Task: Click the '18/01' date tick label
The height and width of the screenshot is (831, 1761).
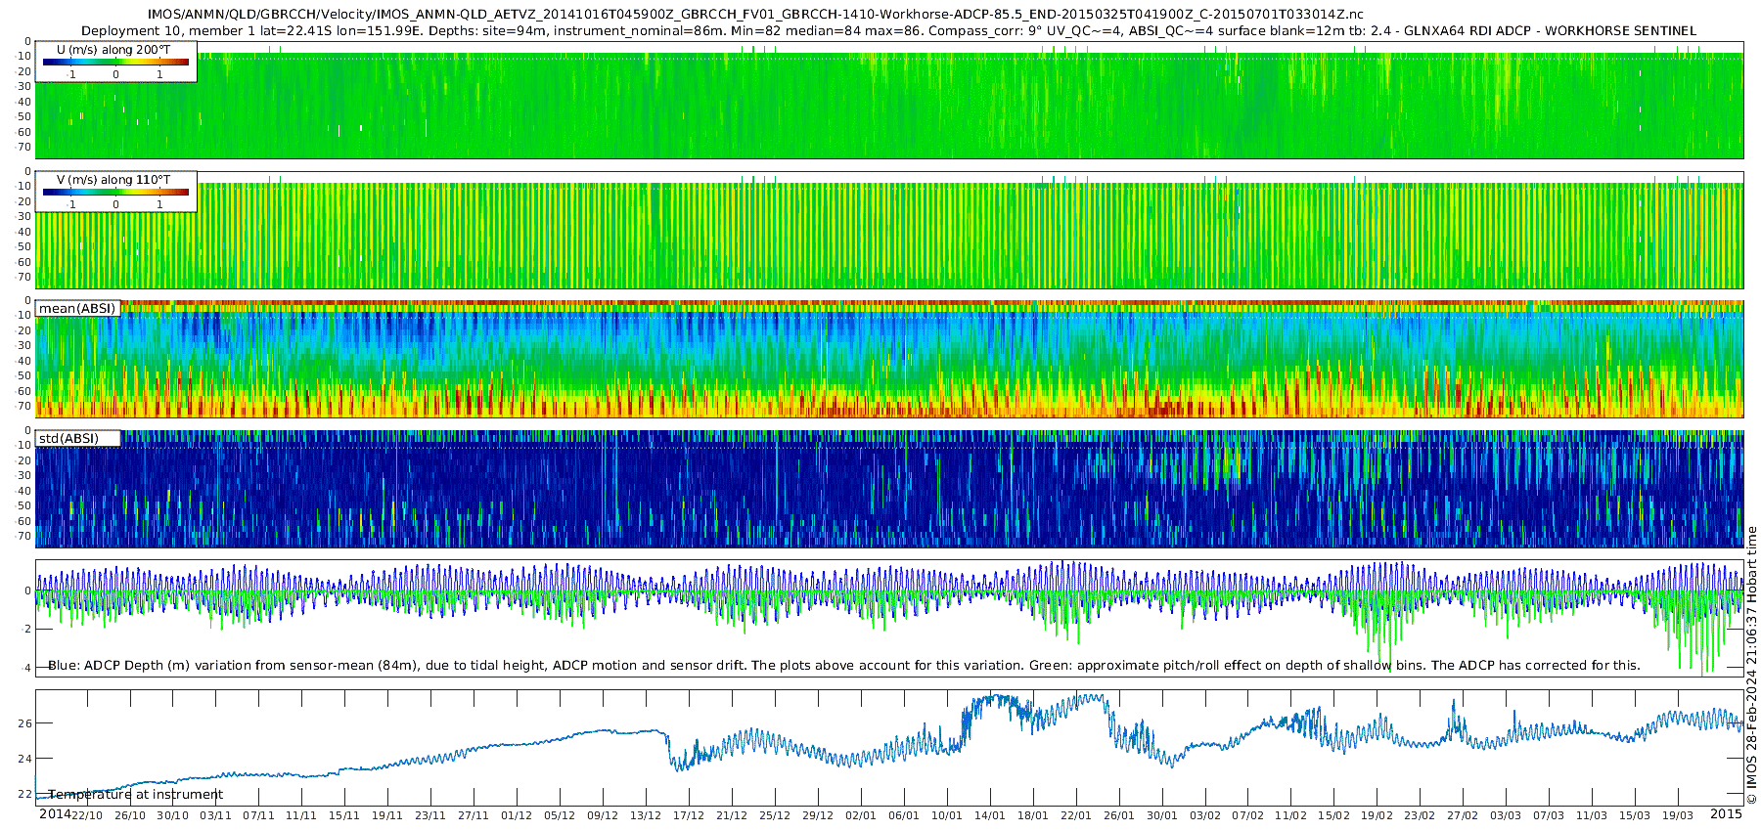Action: 1033,815
